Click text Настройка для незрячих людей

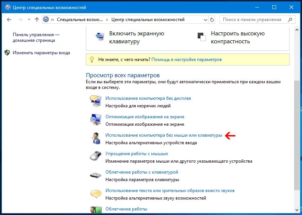tap(138, 106)
